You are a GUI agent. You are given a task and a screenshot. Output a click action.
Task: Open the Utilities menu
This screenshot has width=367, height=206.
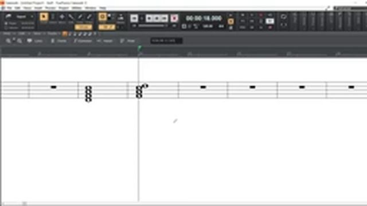[77, 8]
